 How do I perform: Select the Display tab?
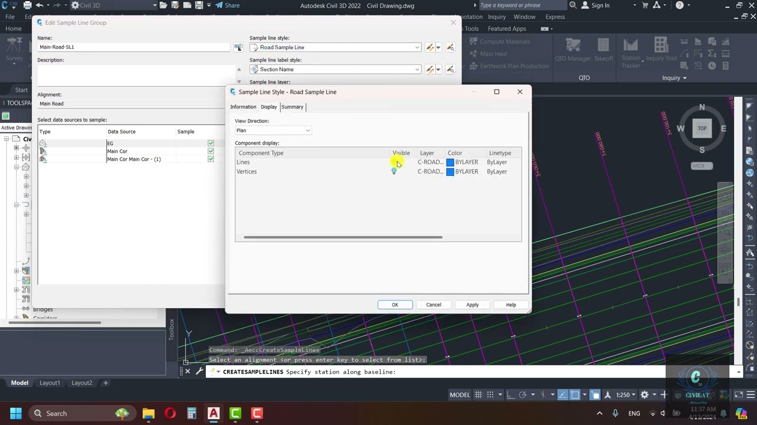(268, 107)
